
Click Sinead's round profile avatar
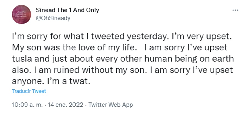(21, 14)
